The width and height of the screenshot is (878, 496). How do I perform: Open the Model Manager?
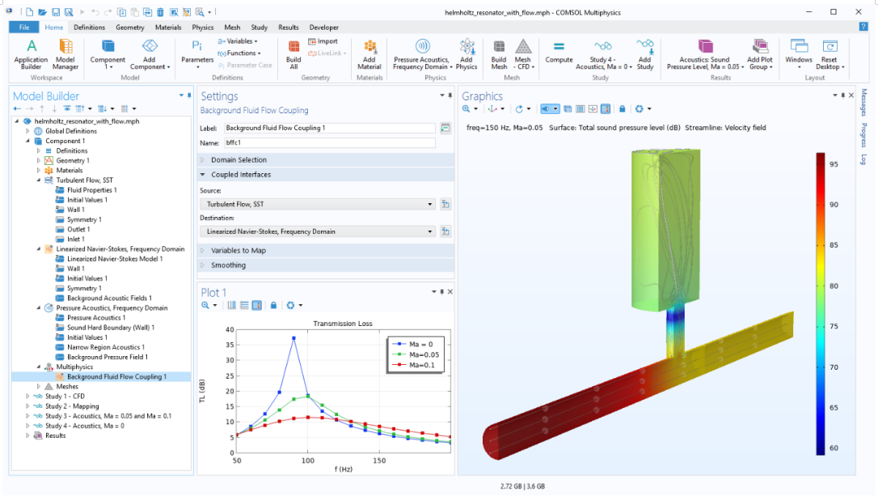tap(65, 53)
